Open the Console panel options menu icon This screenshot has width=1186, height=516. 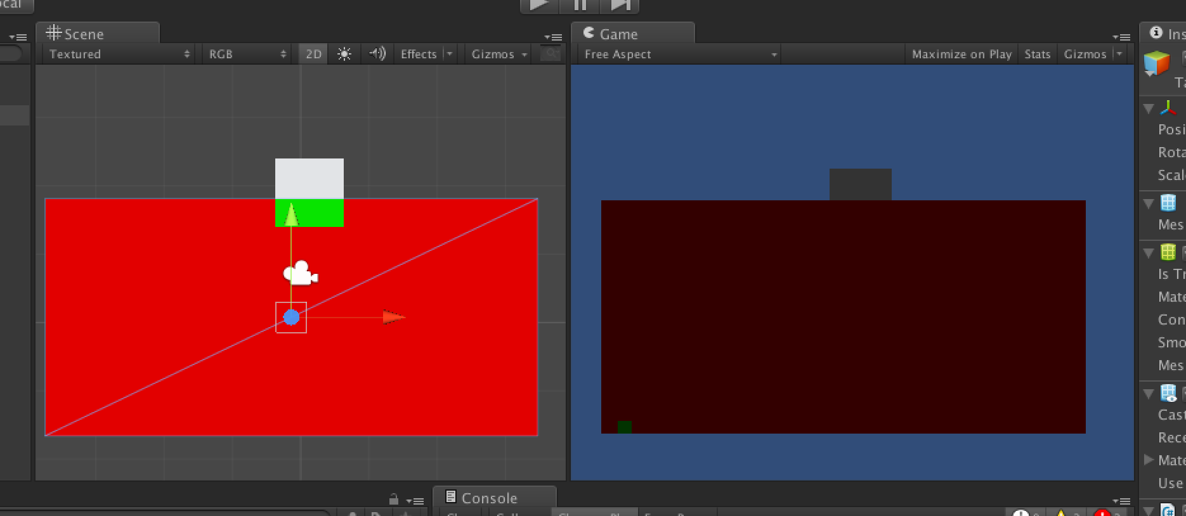tap(1121, 501)
